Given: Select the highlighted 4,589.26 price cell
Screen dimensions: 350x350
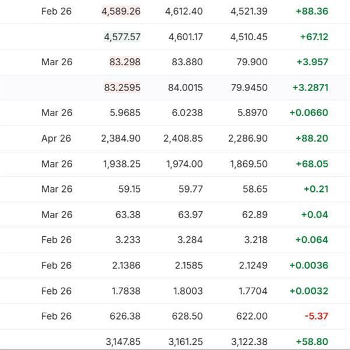Looking at the screenshot, I should coord(121,11).
